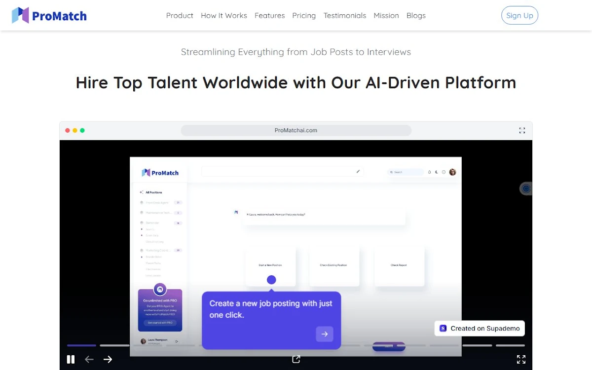
Task: Click ProMatch logo inside demo sidebar
Action: pos(160,173)
